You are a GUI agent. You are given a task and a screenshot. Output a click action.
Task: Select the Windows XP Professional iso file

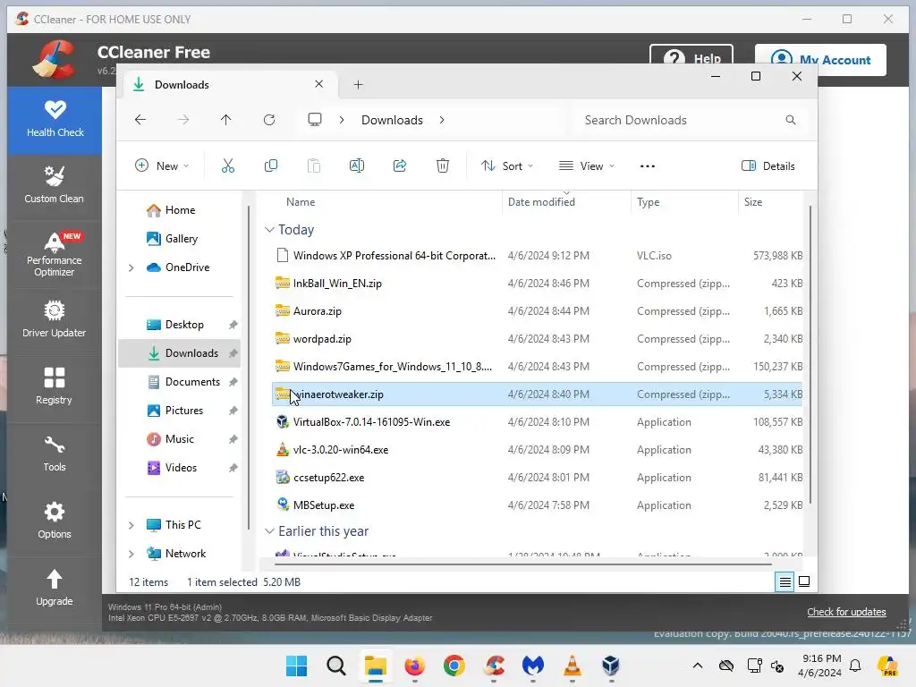pyautogui.click(x=537, y=255)
